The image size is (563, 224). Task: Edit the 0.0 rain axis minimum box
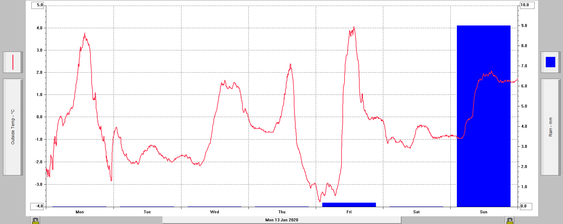point(526,206)
